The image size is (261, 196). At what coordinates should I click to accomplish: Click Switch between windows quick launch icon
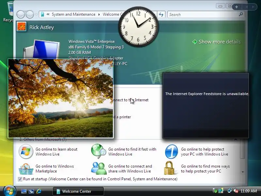[x=31, y=191]
